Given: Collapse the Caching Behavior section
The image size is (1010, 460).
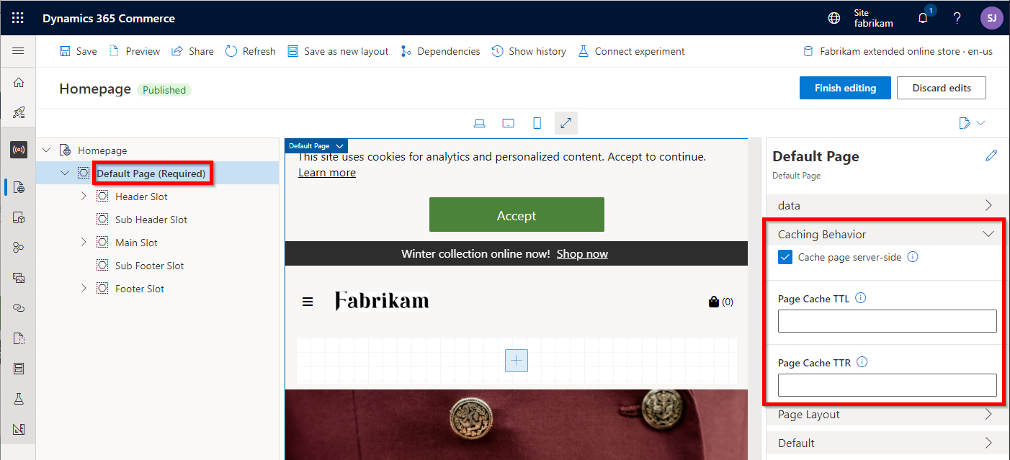Looking at the screenshot, I should point(886,234).
